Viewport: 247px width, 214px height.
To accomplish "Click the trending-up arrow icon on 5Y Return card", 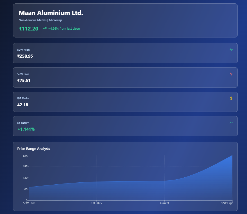I will click(231, 123).
